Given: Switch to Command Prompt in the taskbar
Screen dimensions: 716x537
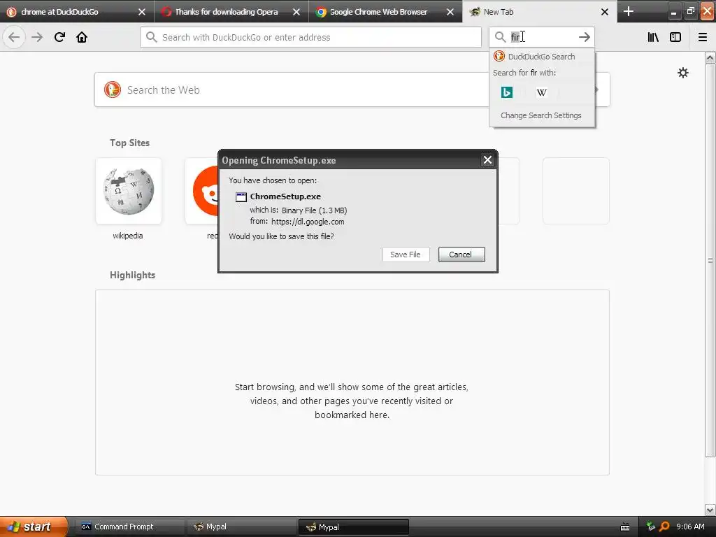Looking at the screenshot, I should [129, 527].
